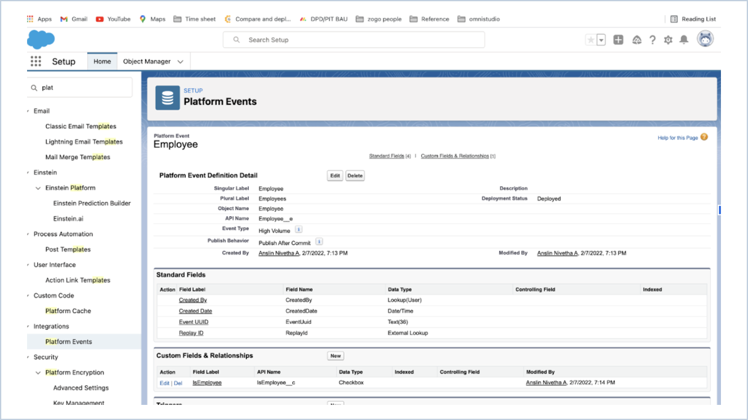Open the favorites list dropdown arrow
This screenshot has height=420, width=748.
point(601,39)
